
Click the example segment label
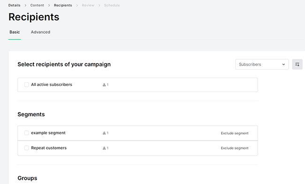48,133
